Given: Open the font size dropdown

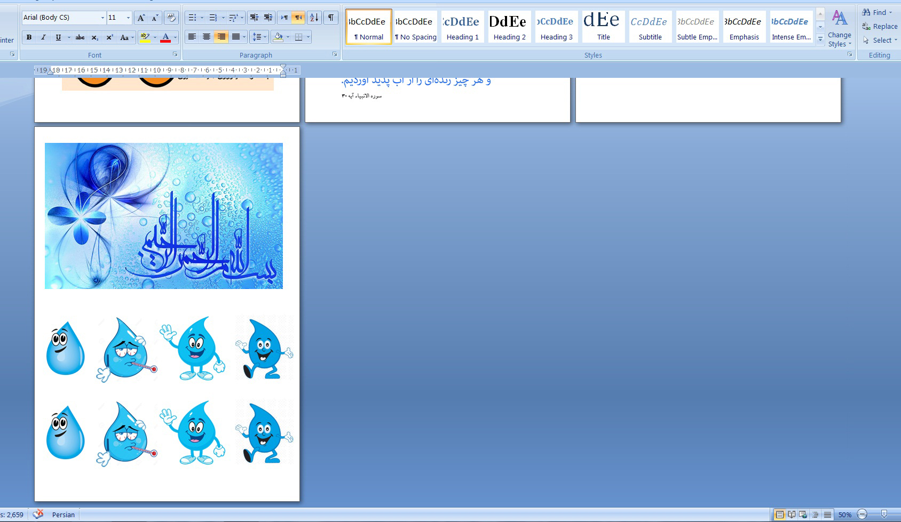Looking at the screenshot, I should click(x=128, y=18).
